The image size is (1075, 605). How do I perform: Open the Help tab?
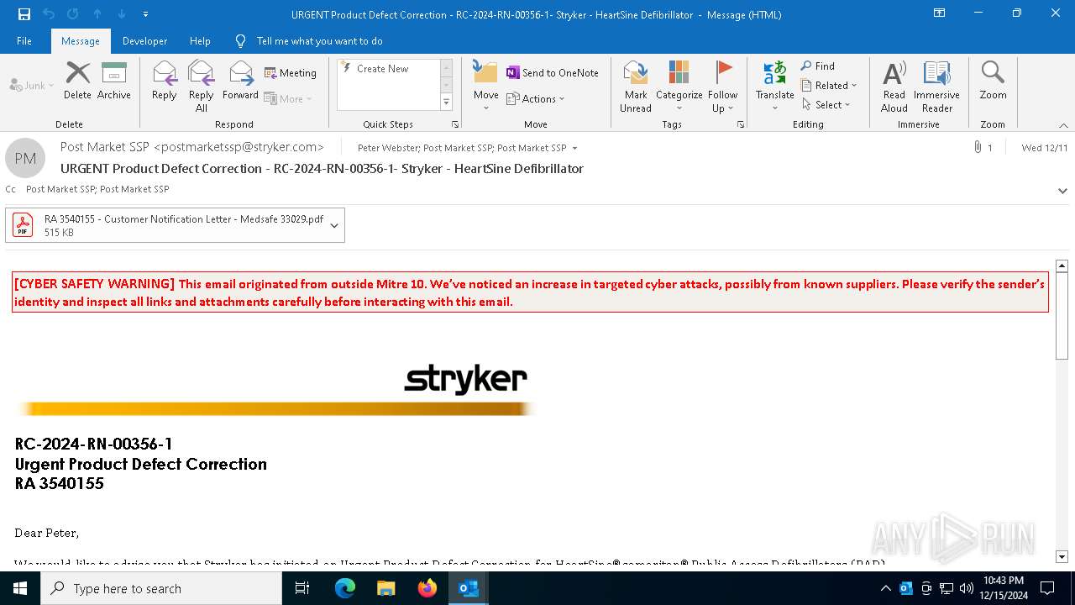(200, 40)
